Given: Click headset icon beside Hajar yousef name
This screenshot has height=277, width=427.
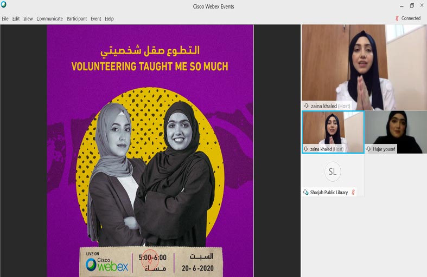Looking at the screenshot, I should tap(368, 149).
